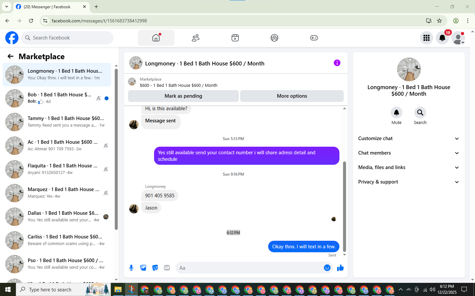Mute this conversation via bell icon
The height and width of the screenshot is (296, 475).
[396, 112]
